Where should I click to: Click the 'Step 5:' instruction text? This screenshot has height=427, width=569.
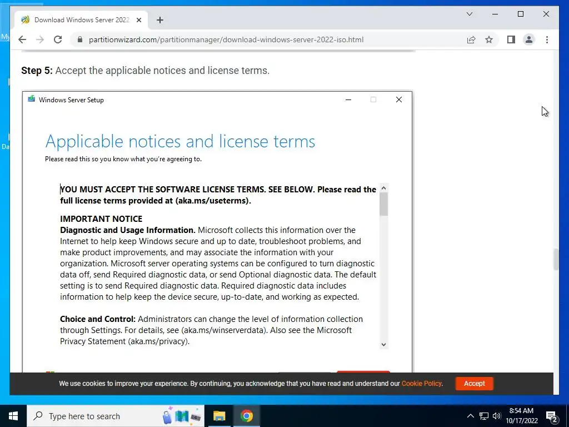(37, 71)
